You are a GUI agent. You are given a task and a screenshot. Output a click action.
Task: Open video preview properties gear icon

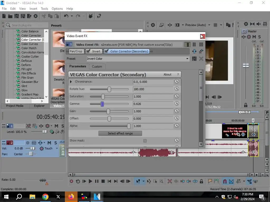[153, 25]
